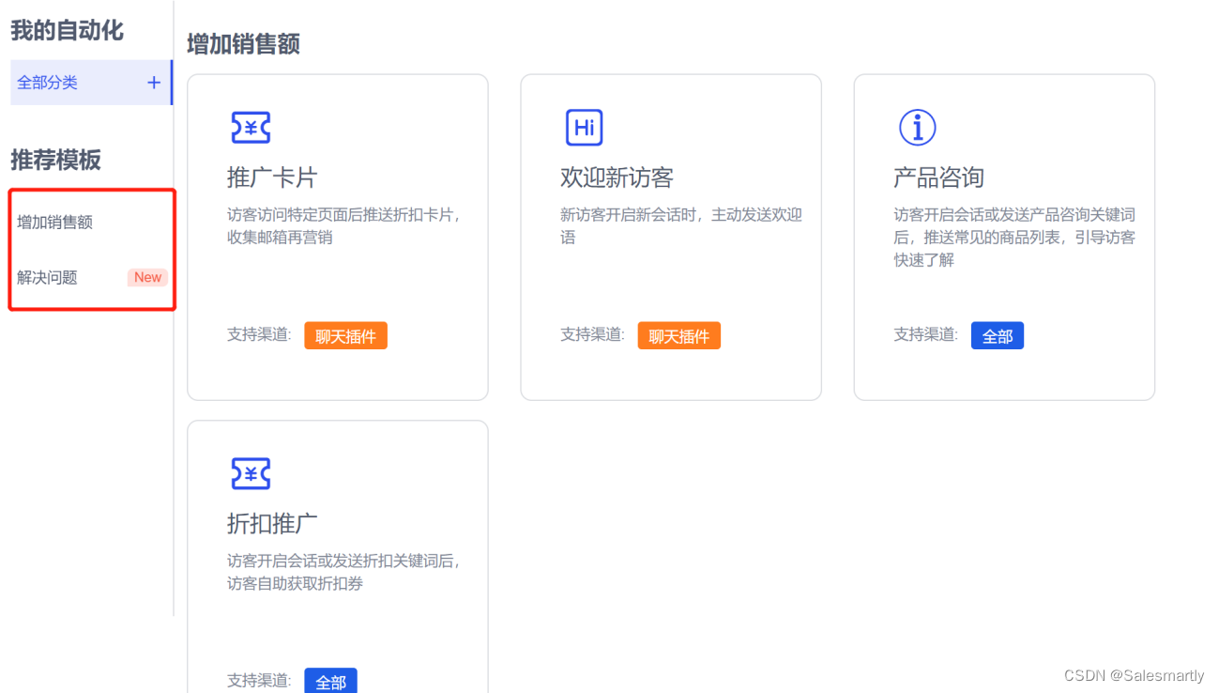
Task: Click 支持渠道 label on 推广卡片 card
Action: (259, 334)
